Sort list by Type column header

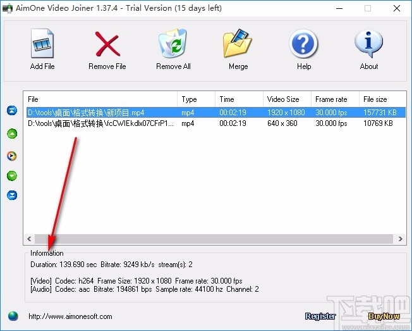[x=197, y=99]
